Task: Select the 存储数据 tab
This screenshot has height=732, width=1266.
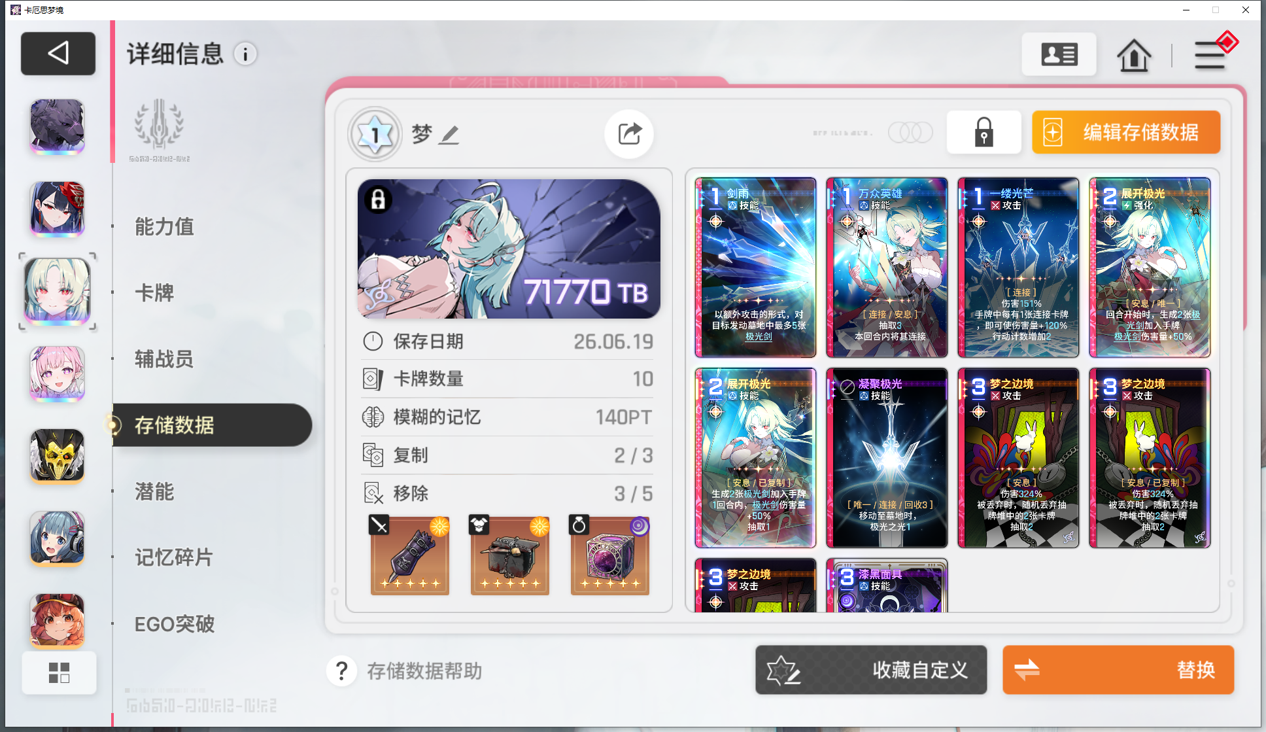Action: point(212,425)
